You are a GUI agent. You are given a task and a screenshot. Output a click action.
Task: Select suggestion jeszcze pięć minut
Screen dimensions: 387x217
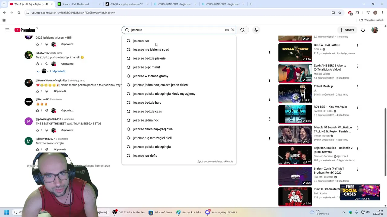tap(179, 67)
